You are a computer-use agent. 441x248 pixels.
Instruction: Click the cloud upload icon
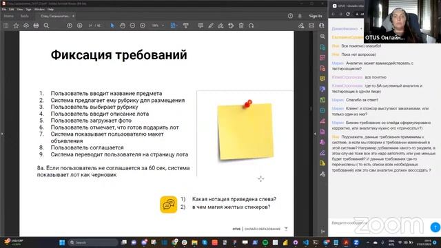tap(26, 25)
